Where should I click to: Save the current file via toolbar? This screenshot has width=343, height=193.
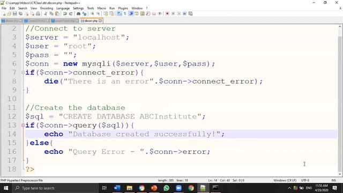[x=14, y=13]
